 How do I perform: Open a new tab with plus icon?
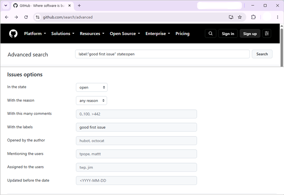tap(79, 6)
